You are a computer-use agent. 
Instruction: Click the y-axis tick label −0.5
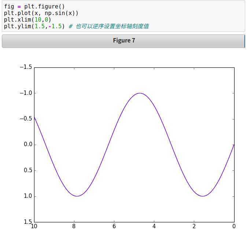coord(26,119)
